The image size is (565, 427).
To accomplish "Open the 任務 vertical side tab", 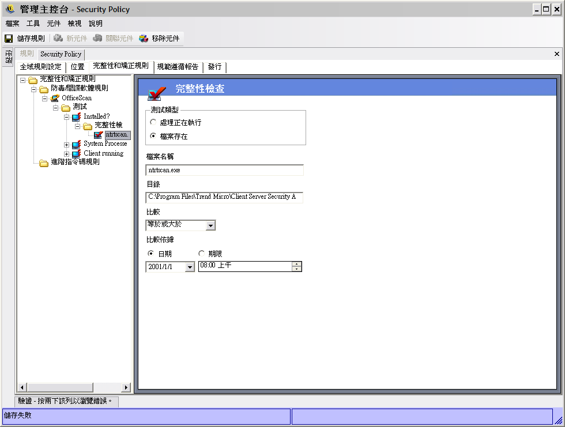I will (8, 56).
